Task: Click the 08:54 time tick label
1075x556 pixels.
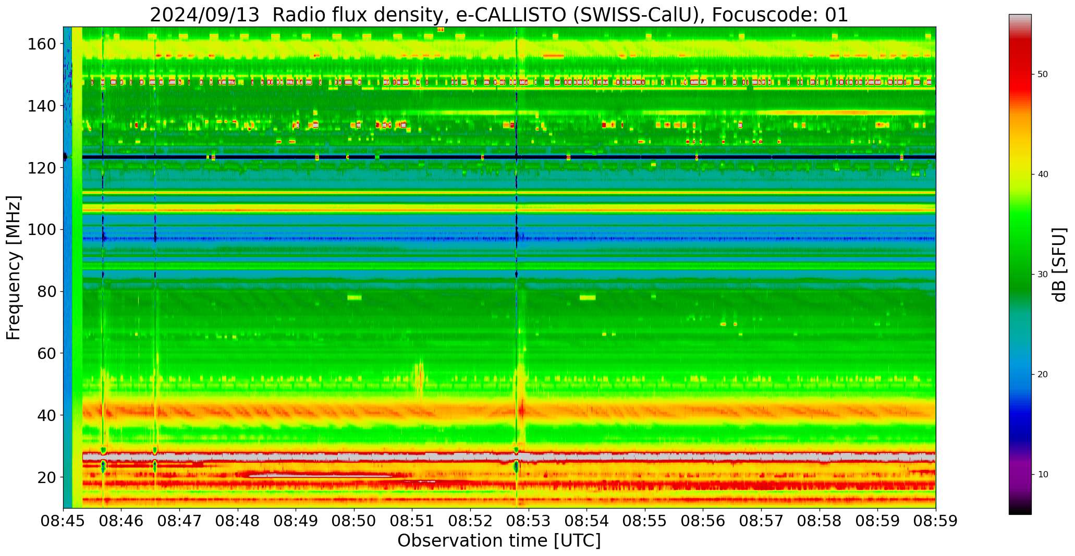Action: click(587, 521)
